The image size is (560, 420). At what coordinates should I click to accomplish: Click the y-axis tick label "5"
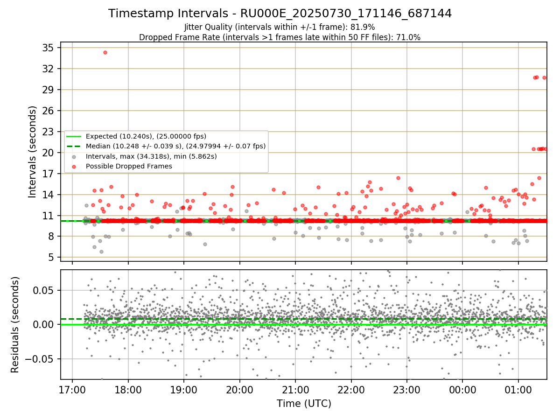tap(51, 258)
